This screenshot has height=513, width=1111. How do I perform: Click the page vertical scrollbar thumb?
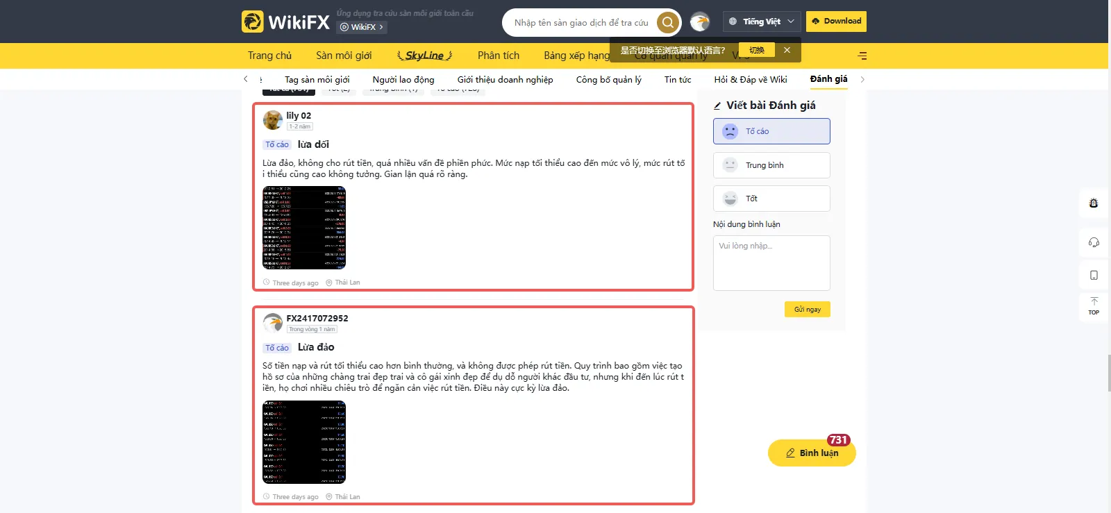[1108, 373]
